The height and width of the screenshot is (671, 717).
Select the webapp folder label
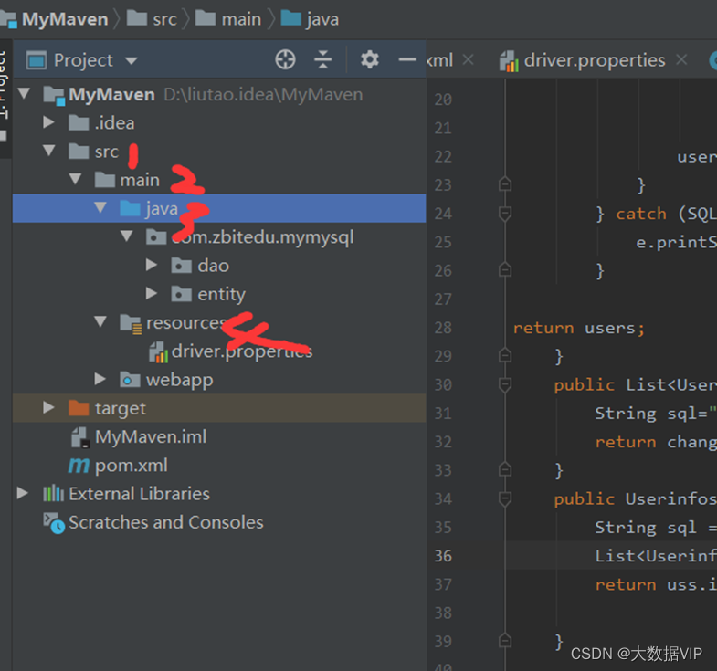179,381
